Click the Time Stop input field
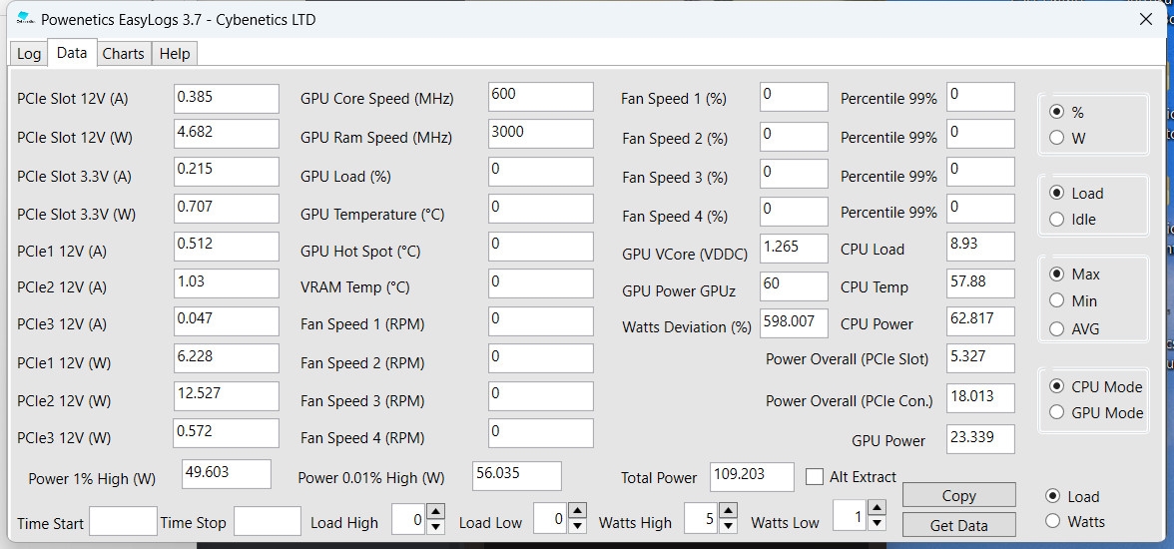The height and width of the screenshot is (549, 1174). tap(267, 522)
